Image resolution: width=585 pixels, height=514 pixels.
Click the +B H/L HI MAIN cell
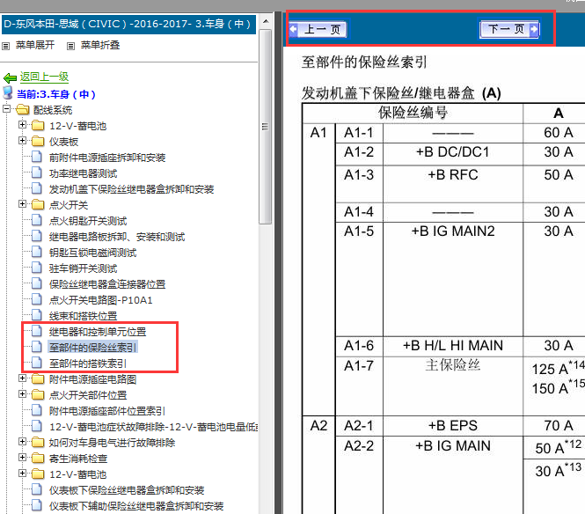pos(453,346)
